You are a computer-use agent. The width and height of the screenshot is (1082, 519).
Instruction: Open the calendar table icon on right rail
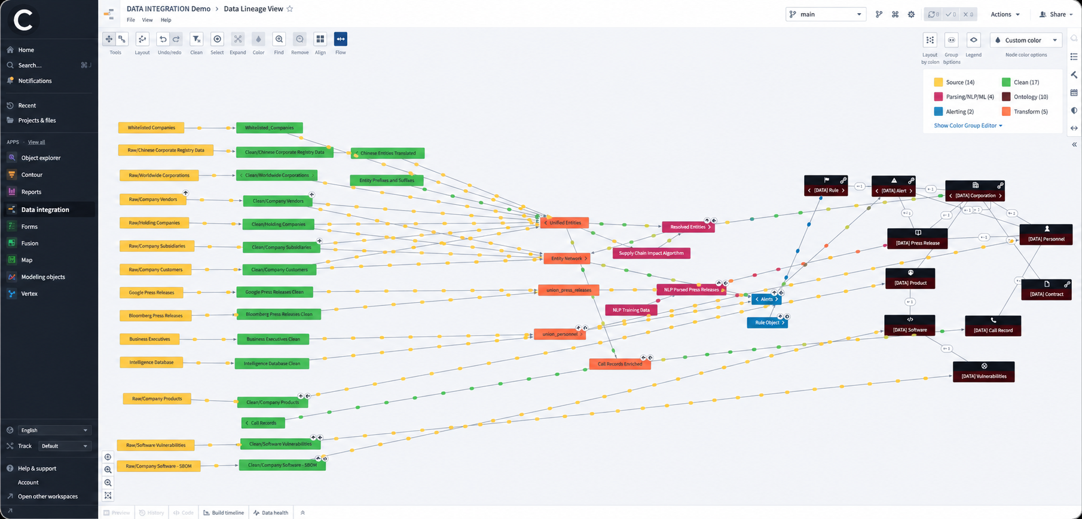click(x=1074, y=93)
